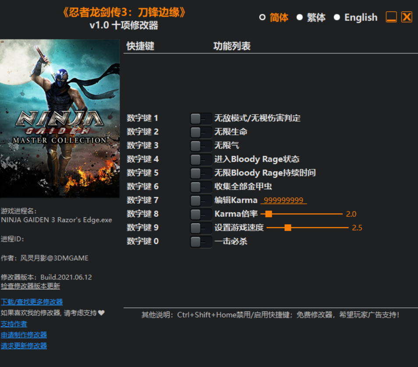Click the 数字键 5 hotkey label
The height and width of the screenshot is (367, 418).
pos(142,173)
